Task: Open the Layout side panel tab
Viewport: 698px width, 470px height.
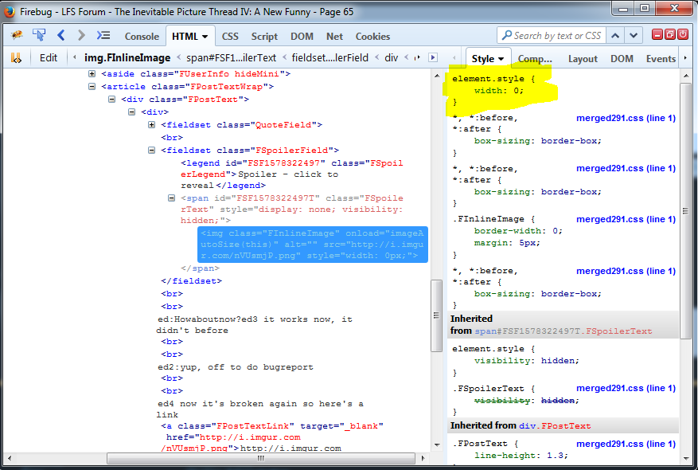Action: click(x=583, y=59)
